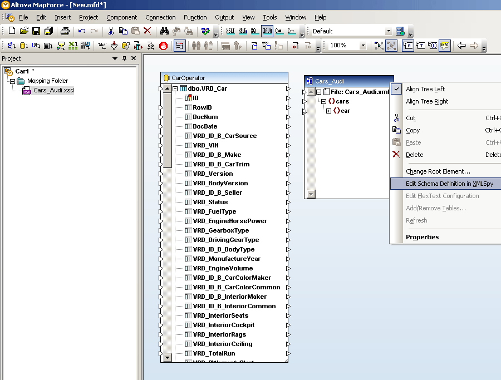Select Delete in context menu
The width and height of the screenshot is (501, 380).
click(445, 155)
